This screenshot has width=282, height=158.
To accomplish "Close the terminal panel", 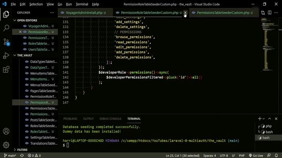I will tap(276, 118).
